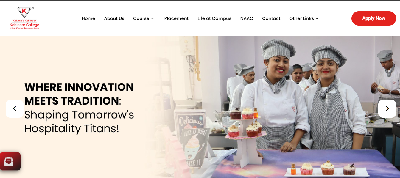
Task: Expand the Other Links menu
Action: pos(304,18)
